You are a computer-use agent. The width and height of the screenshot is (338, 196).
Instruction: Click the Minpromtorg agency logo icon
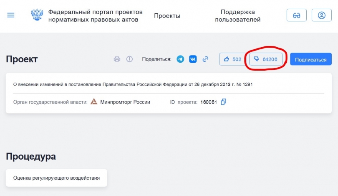coord(94,102)
